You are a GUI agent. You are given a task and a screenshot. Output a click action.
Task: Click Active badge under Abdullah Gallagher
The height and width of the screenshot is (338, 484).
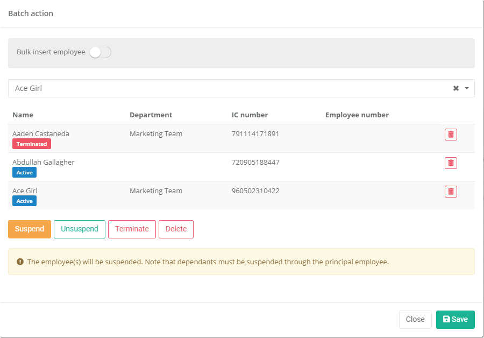pos(25,173)
